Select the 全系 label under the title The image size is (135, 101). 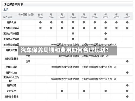click(x=6, y=10)
